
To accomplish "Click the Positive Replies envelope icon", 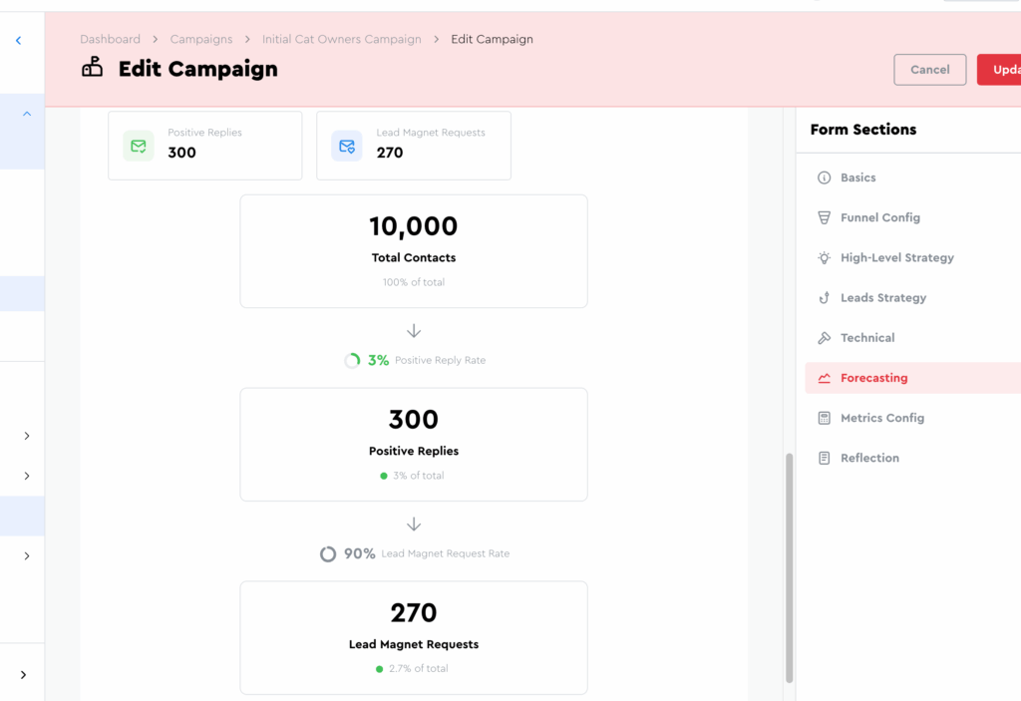I will coord(139,146).
